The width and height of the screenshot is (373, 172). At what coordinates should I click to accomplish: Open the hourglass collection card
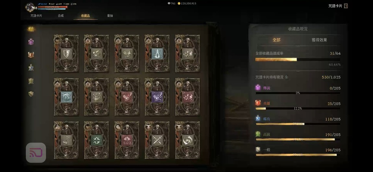(x=66, y=140)
